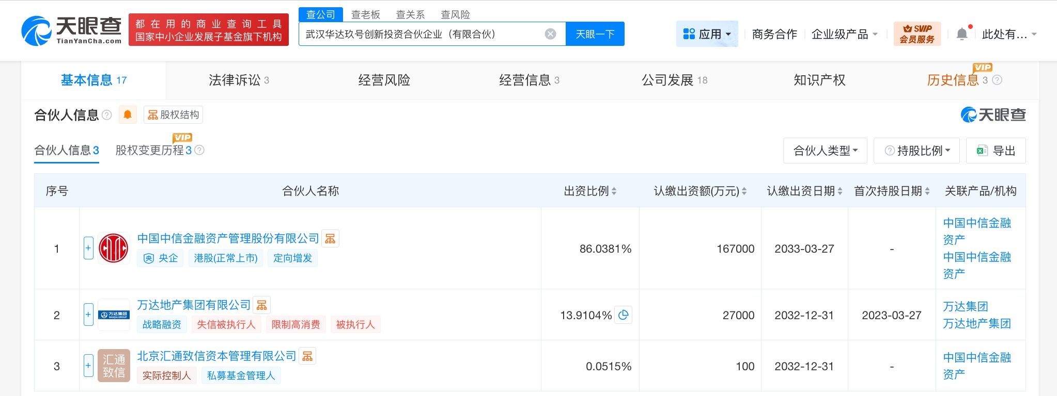This screenshot has width=1057, height=396.
Task: Click the SVIP 会员服务 badge
Action: click(x=917, y=34)
